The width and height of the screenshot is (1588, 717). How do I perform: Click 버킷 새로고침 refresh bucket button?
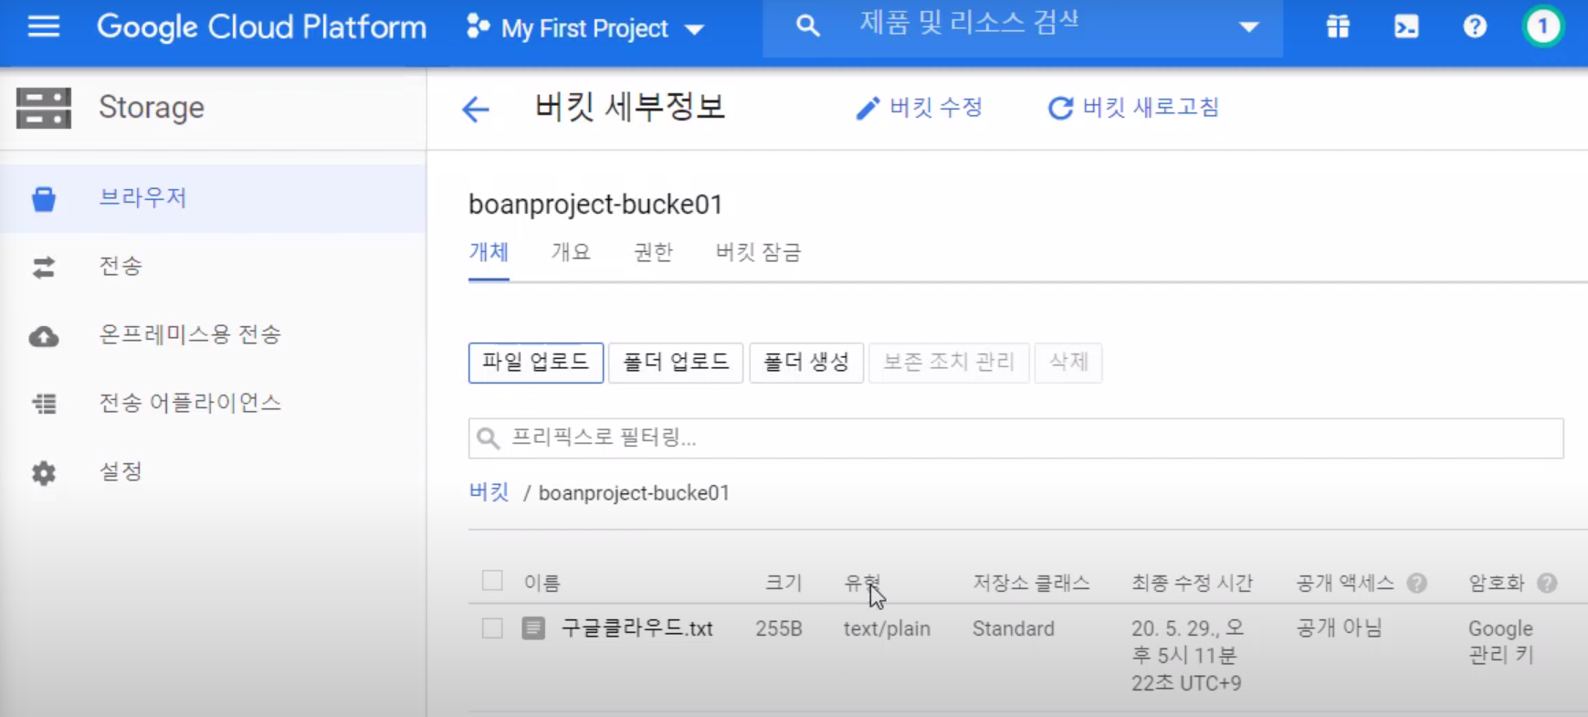pyautogui.click(x=1133, y=108)
